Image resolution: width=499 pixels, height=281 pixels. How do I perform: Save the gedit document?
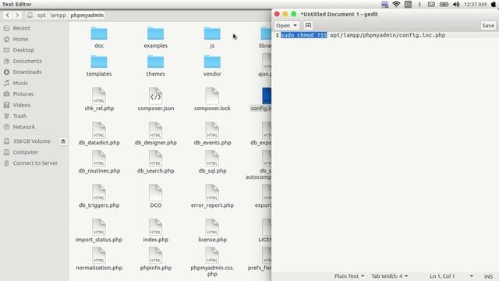(488, 26)
